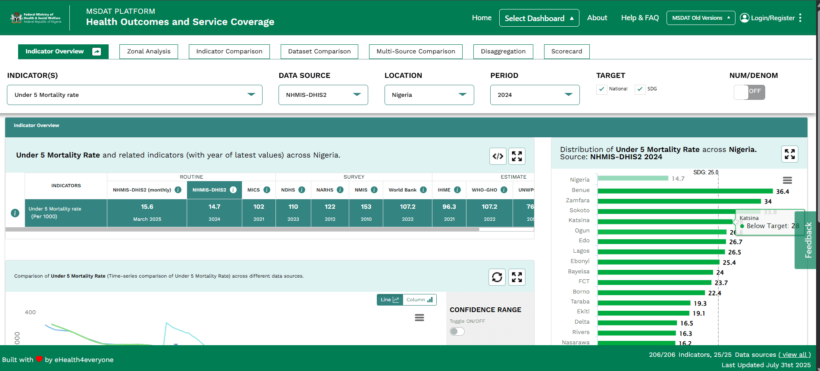820x371 pixels.
Task: Expand the distribution chart to fullscreen
Action: pos(789,154)
